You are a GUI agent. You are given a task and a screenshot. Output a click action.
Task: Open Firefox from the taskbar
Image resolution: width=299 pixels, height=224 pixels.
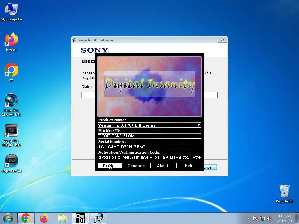click(x=44, y=218)
